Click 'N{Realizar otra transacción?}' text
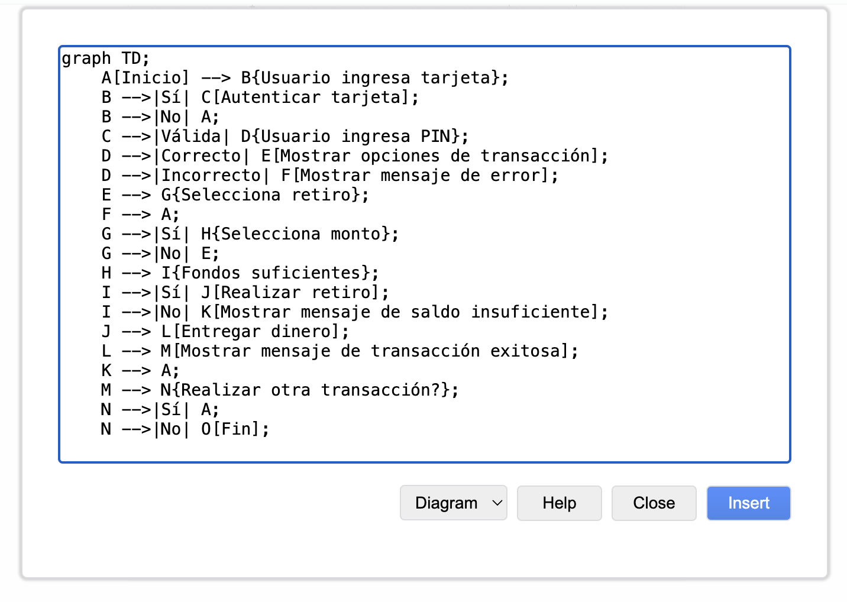 click(x=306, y=390)
